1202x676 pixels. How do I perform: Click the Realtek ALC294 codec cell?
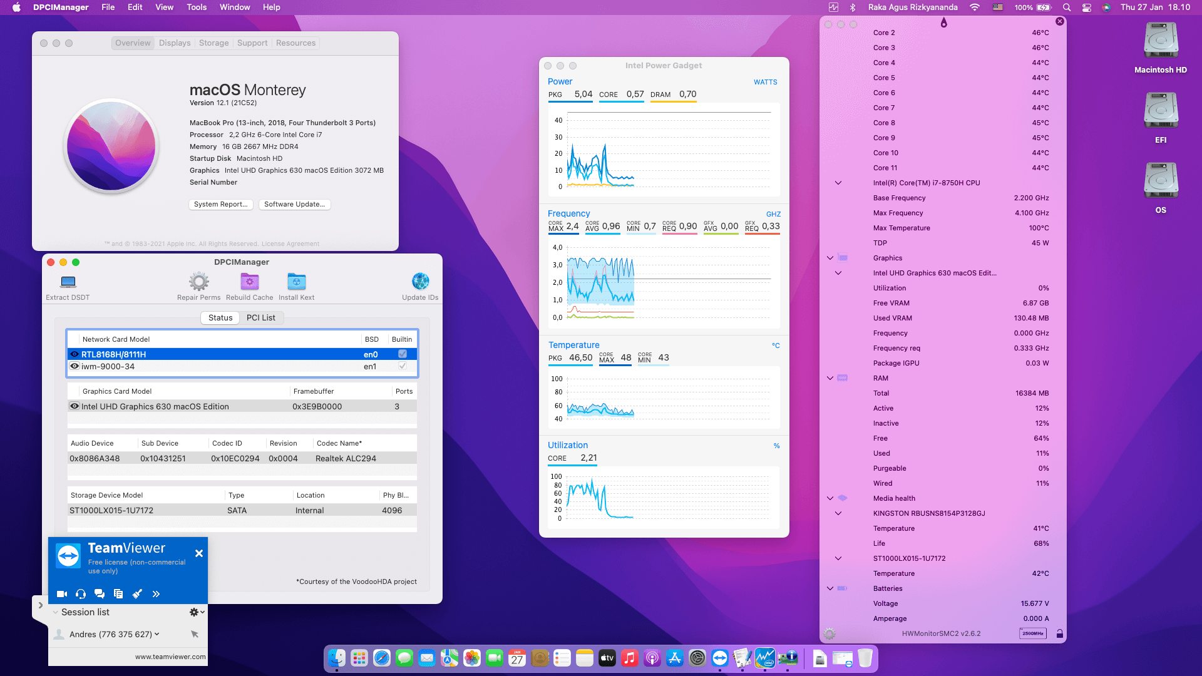tap(346, 458)
